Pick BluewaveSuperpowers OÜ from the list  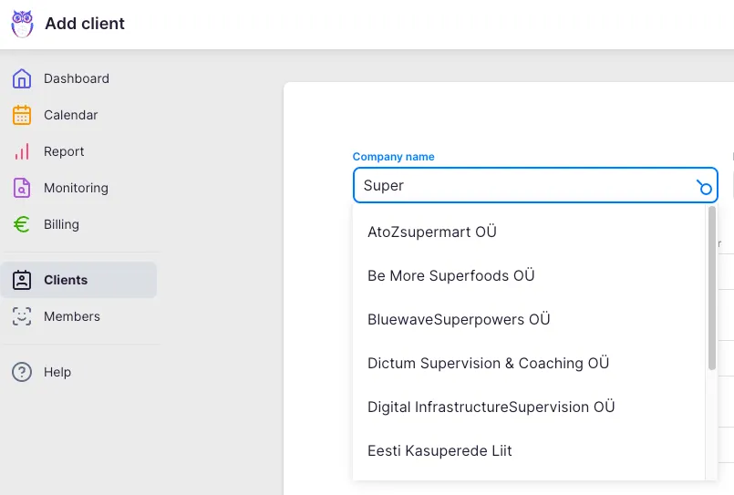(x=459, y=319)
